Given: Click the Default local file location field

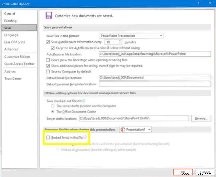Looking at the screenshot, I should pyautogui.click(x=155, y=77).
